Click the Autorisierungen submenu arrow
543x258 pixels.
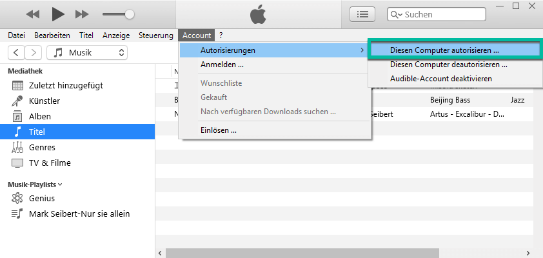[x=362, y=50]
